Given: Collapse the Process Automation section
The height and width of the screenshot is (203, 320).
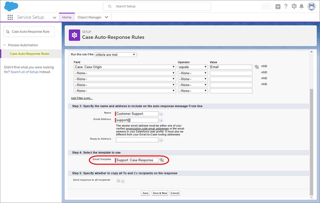Looking at the screenshot, I should (4, 45).
